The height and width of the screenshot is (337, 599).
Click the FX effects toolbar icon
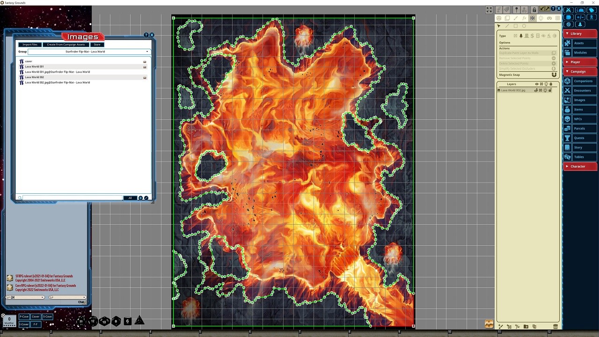pyautogui.click(x=524, y=18)
